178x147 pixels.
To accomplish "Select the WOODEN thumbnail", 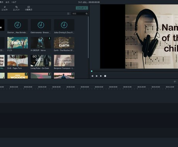I will (x=17, y=75).
